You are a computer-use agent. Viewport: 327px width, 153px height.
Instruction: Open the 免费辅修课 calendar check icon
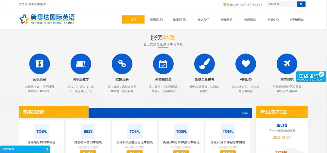163,64
